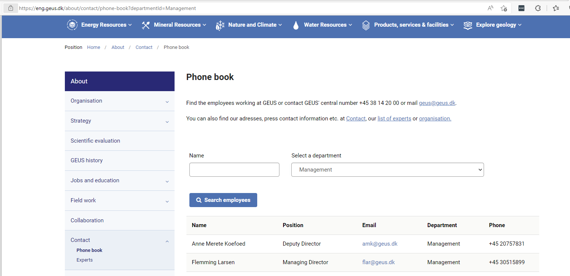
Task: Click phone number +45 20757831
Action: click(x=507, y=244)
